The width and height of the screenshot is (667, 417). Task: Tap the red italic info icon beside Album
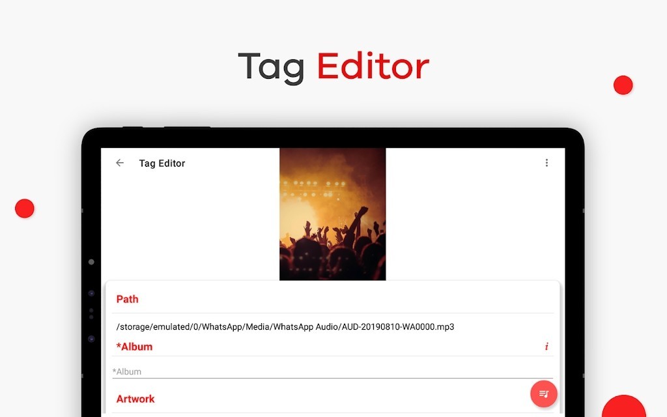(x=546, y=347)
